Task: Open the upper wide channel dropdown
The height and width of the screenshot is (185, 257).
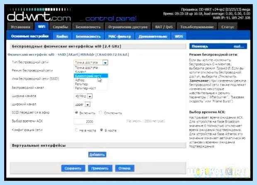Action: (x=82, y=105)
